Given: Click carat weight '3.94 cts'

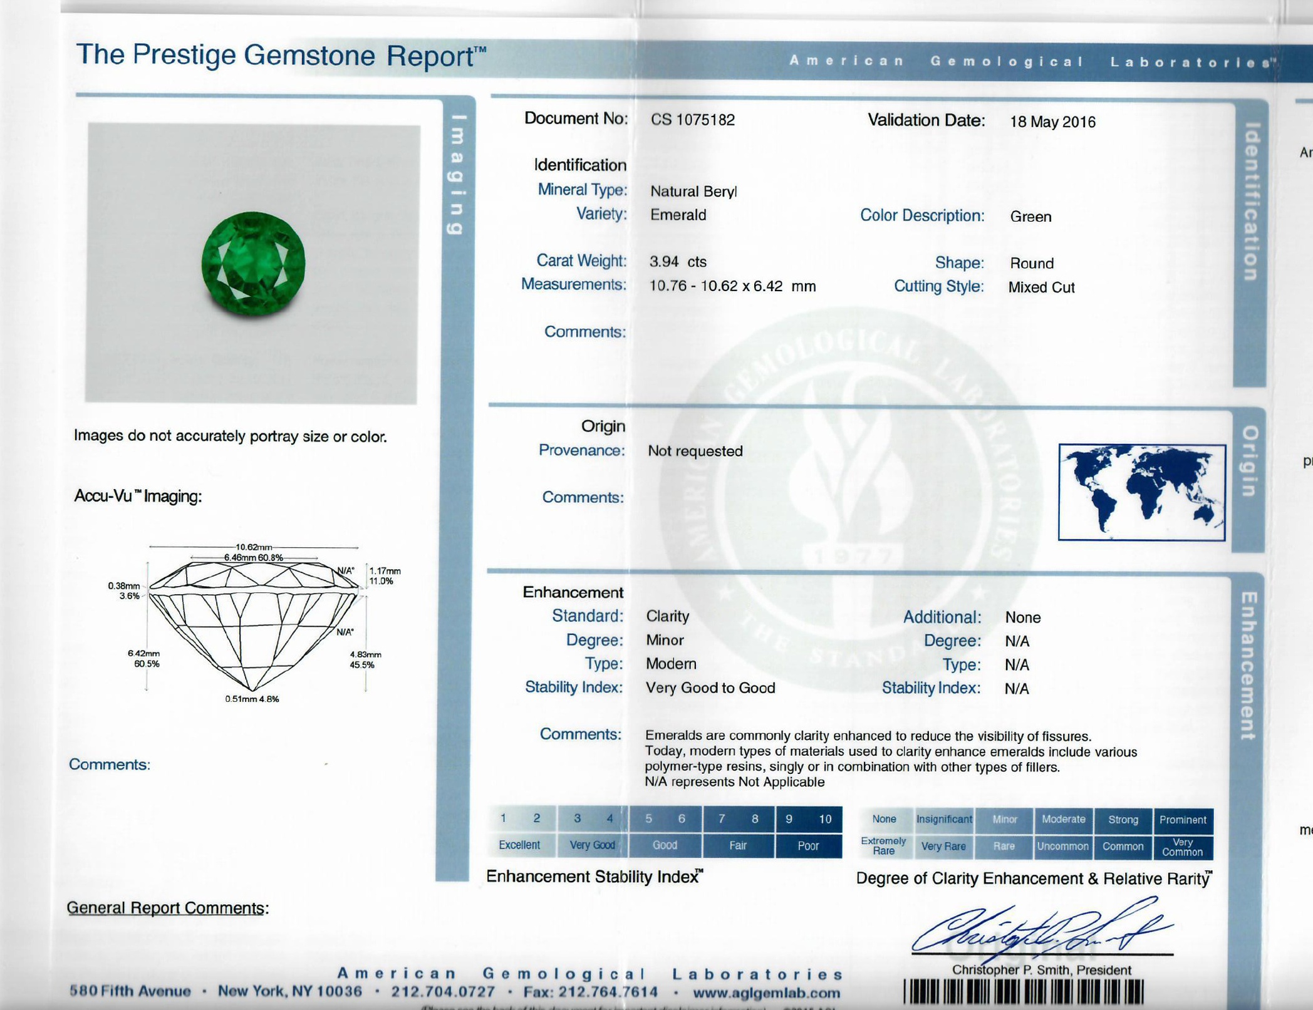Looking at the screenshot, I should coord(678,261).
